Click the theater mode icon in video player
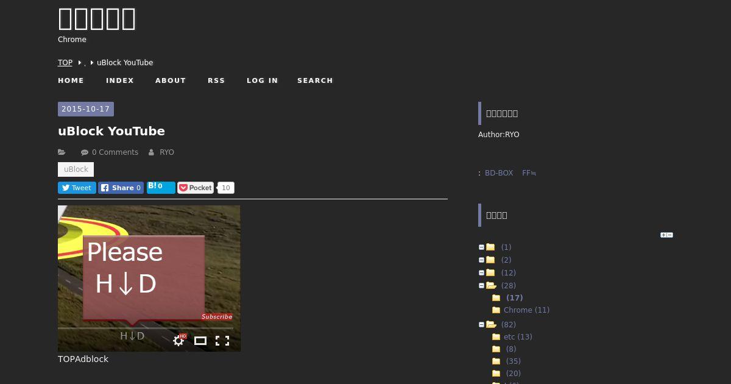Viewport: 731px width, 384px height. [200, 341]
